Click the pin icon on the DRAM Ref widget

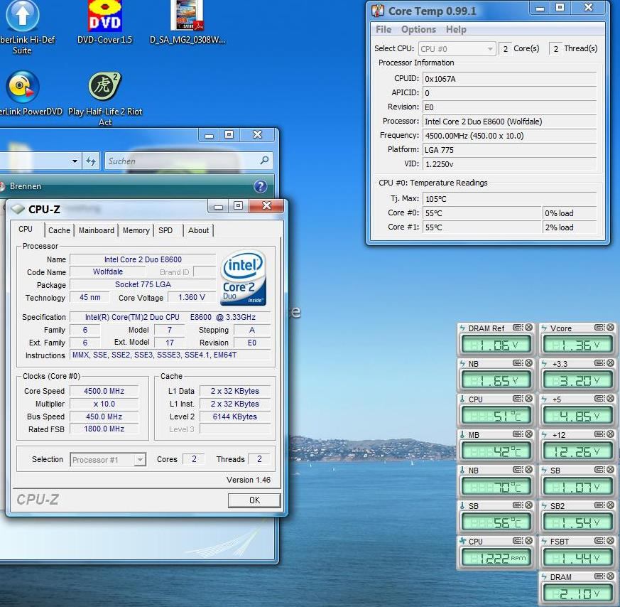pos(518,328)
